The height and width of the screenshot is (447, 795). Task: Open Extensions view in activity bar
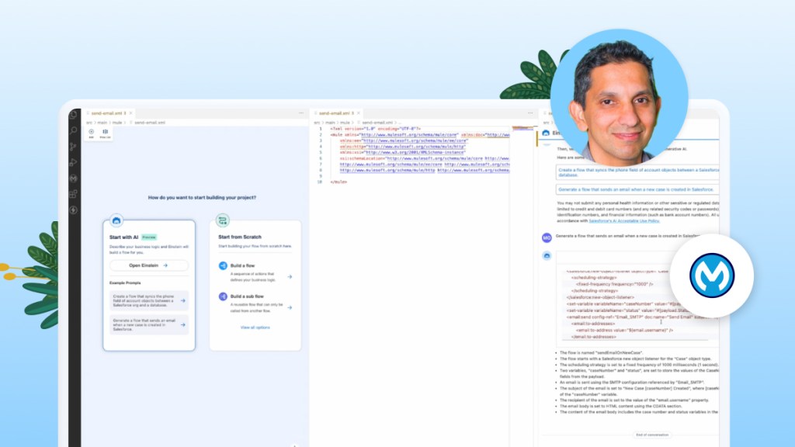[74, 193]
